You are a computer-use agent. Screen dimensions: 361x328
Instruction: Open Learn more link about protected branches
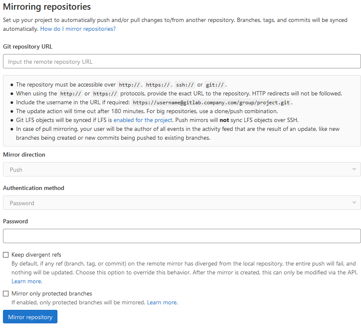coord(163,302)
